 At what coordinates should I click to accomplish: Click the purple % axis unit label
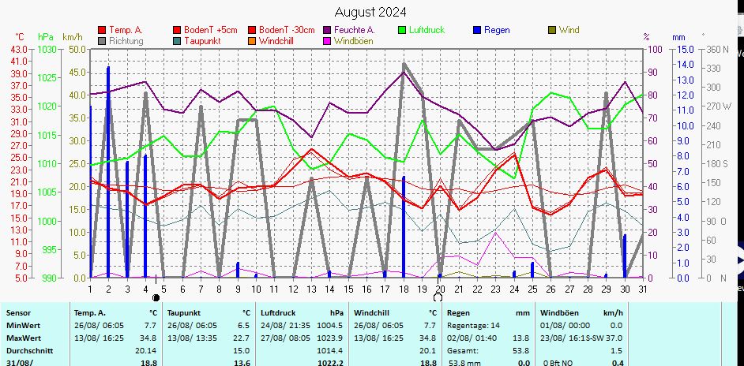coord(646,37)
